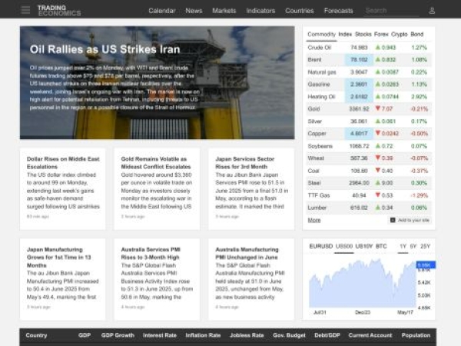Click the user account icon
This screenshot has width=461, height=346.
pos(432,11)
